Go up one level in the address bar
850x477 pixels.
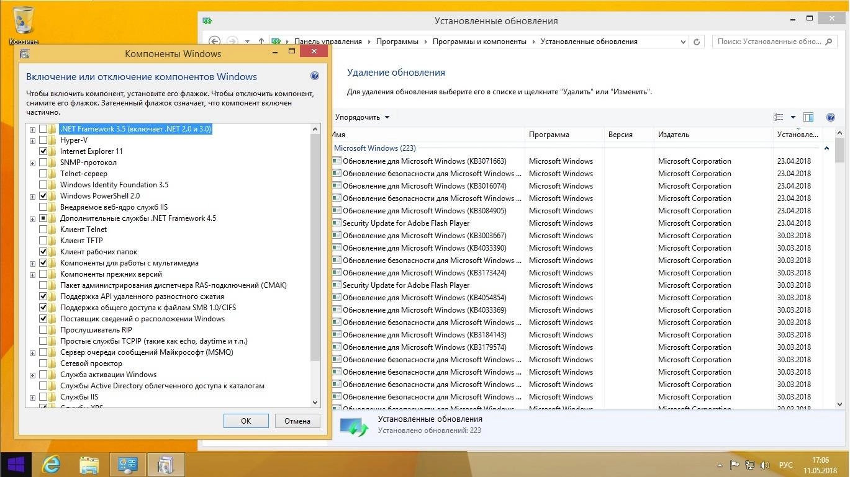click(x=261, y=42)
